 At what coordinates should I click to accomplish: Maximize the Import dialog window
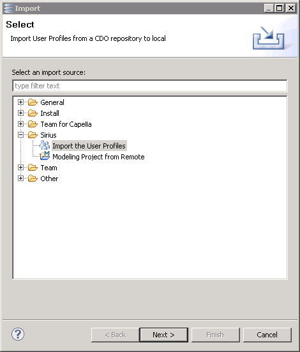point(279,8)
